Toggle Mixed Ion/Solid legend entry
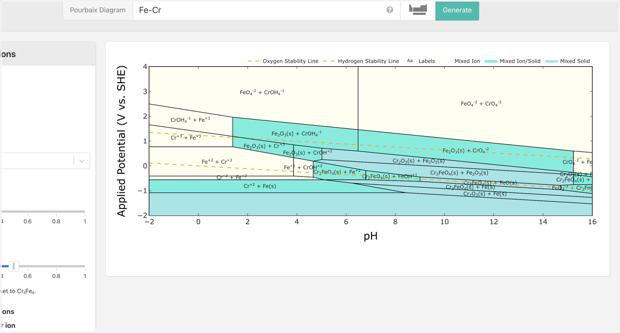 click(513, 61)
